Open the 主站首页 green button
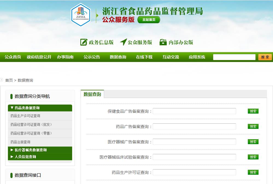The width and height of the screenshot is (273, 184). point(149,20)
